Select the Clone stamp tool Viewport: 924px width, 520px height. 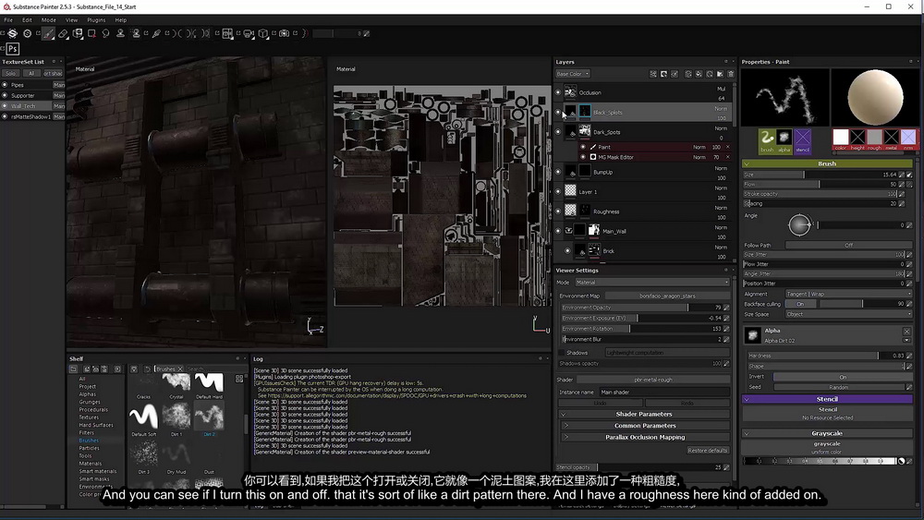(x=120, y=33)
